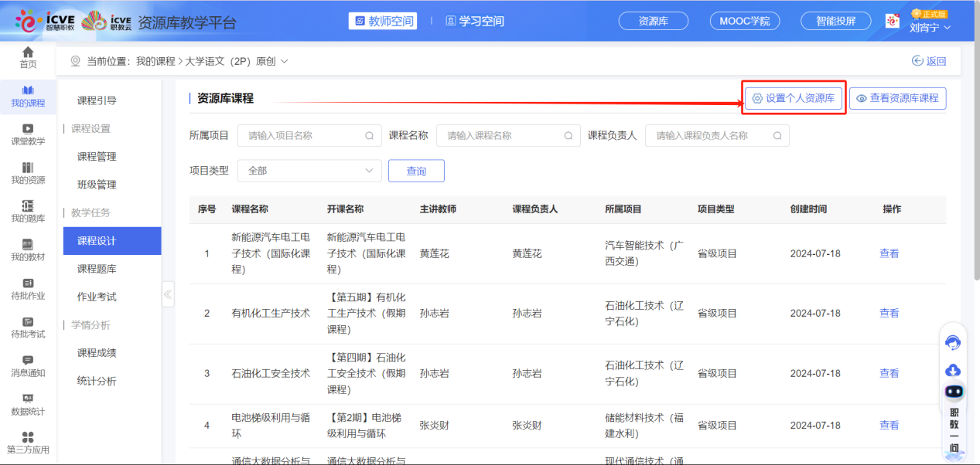Screen dimensions: 980x465
Task: Click the 查询 search button
Action: 416,171
